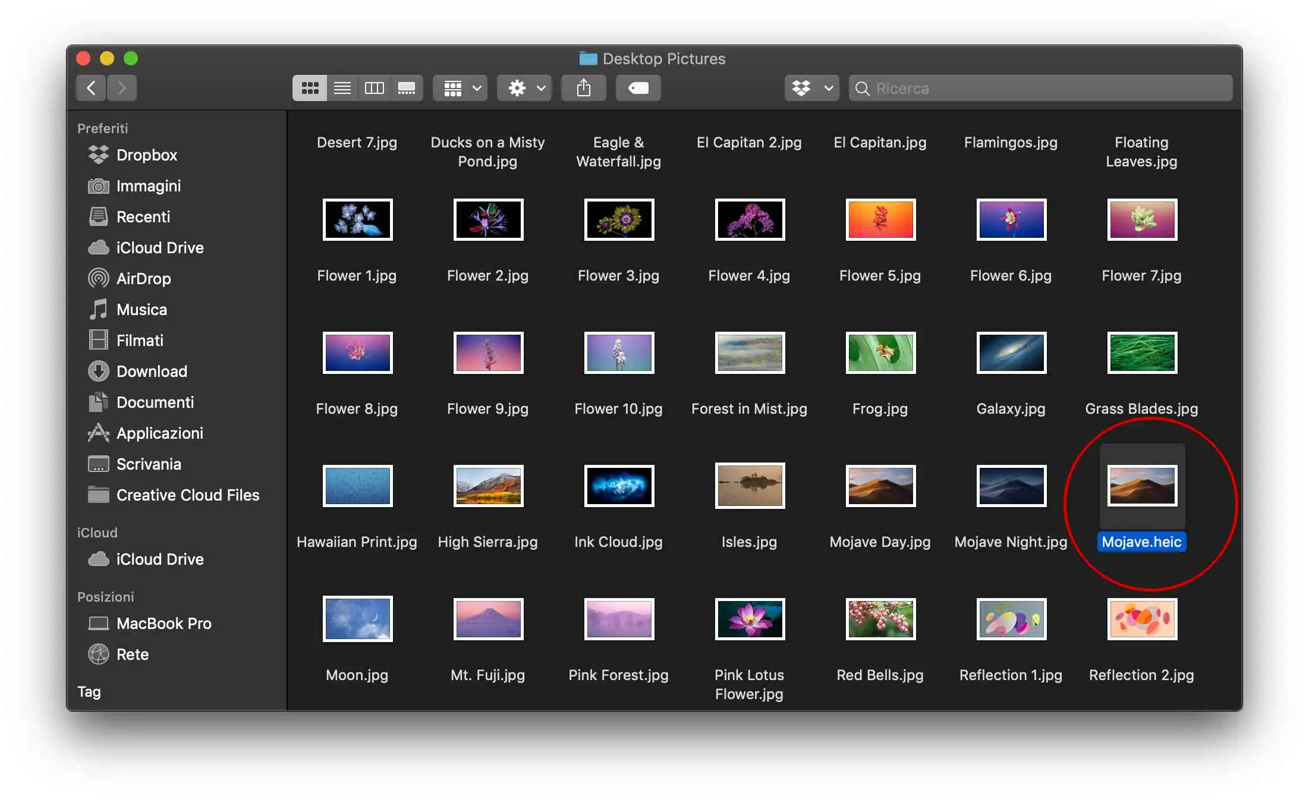Open Applicazioni from the sidebar
Image resolution: width=1309 pixels, height=799 pixels.
(x=161, y=433)
